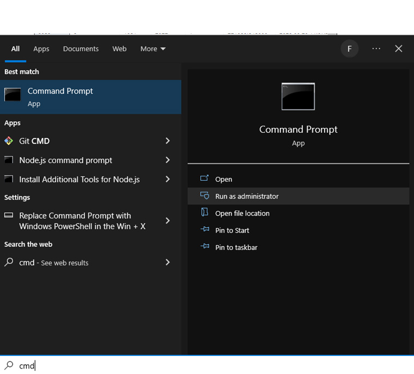Switch to the Web tab

tap(120, 49)
